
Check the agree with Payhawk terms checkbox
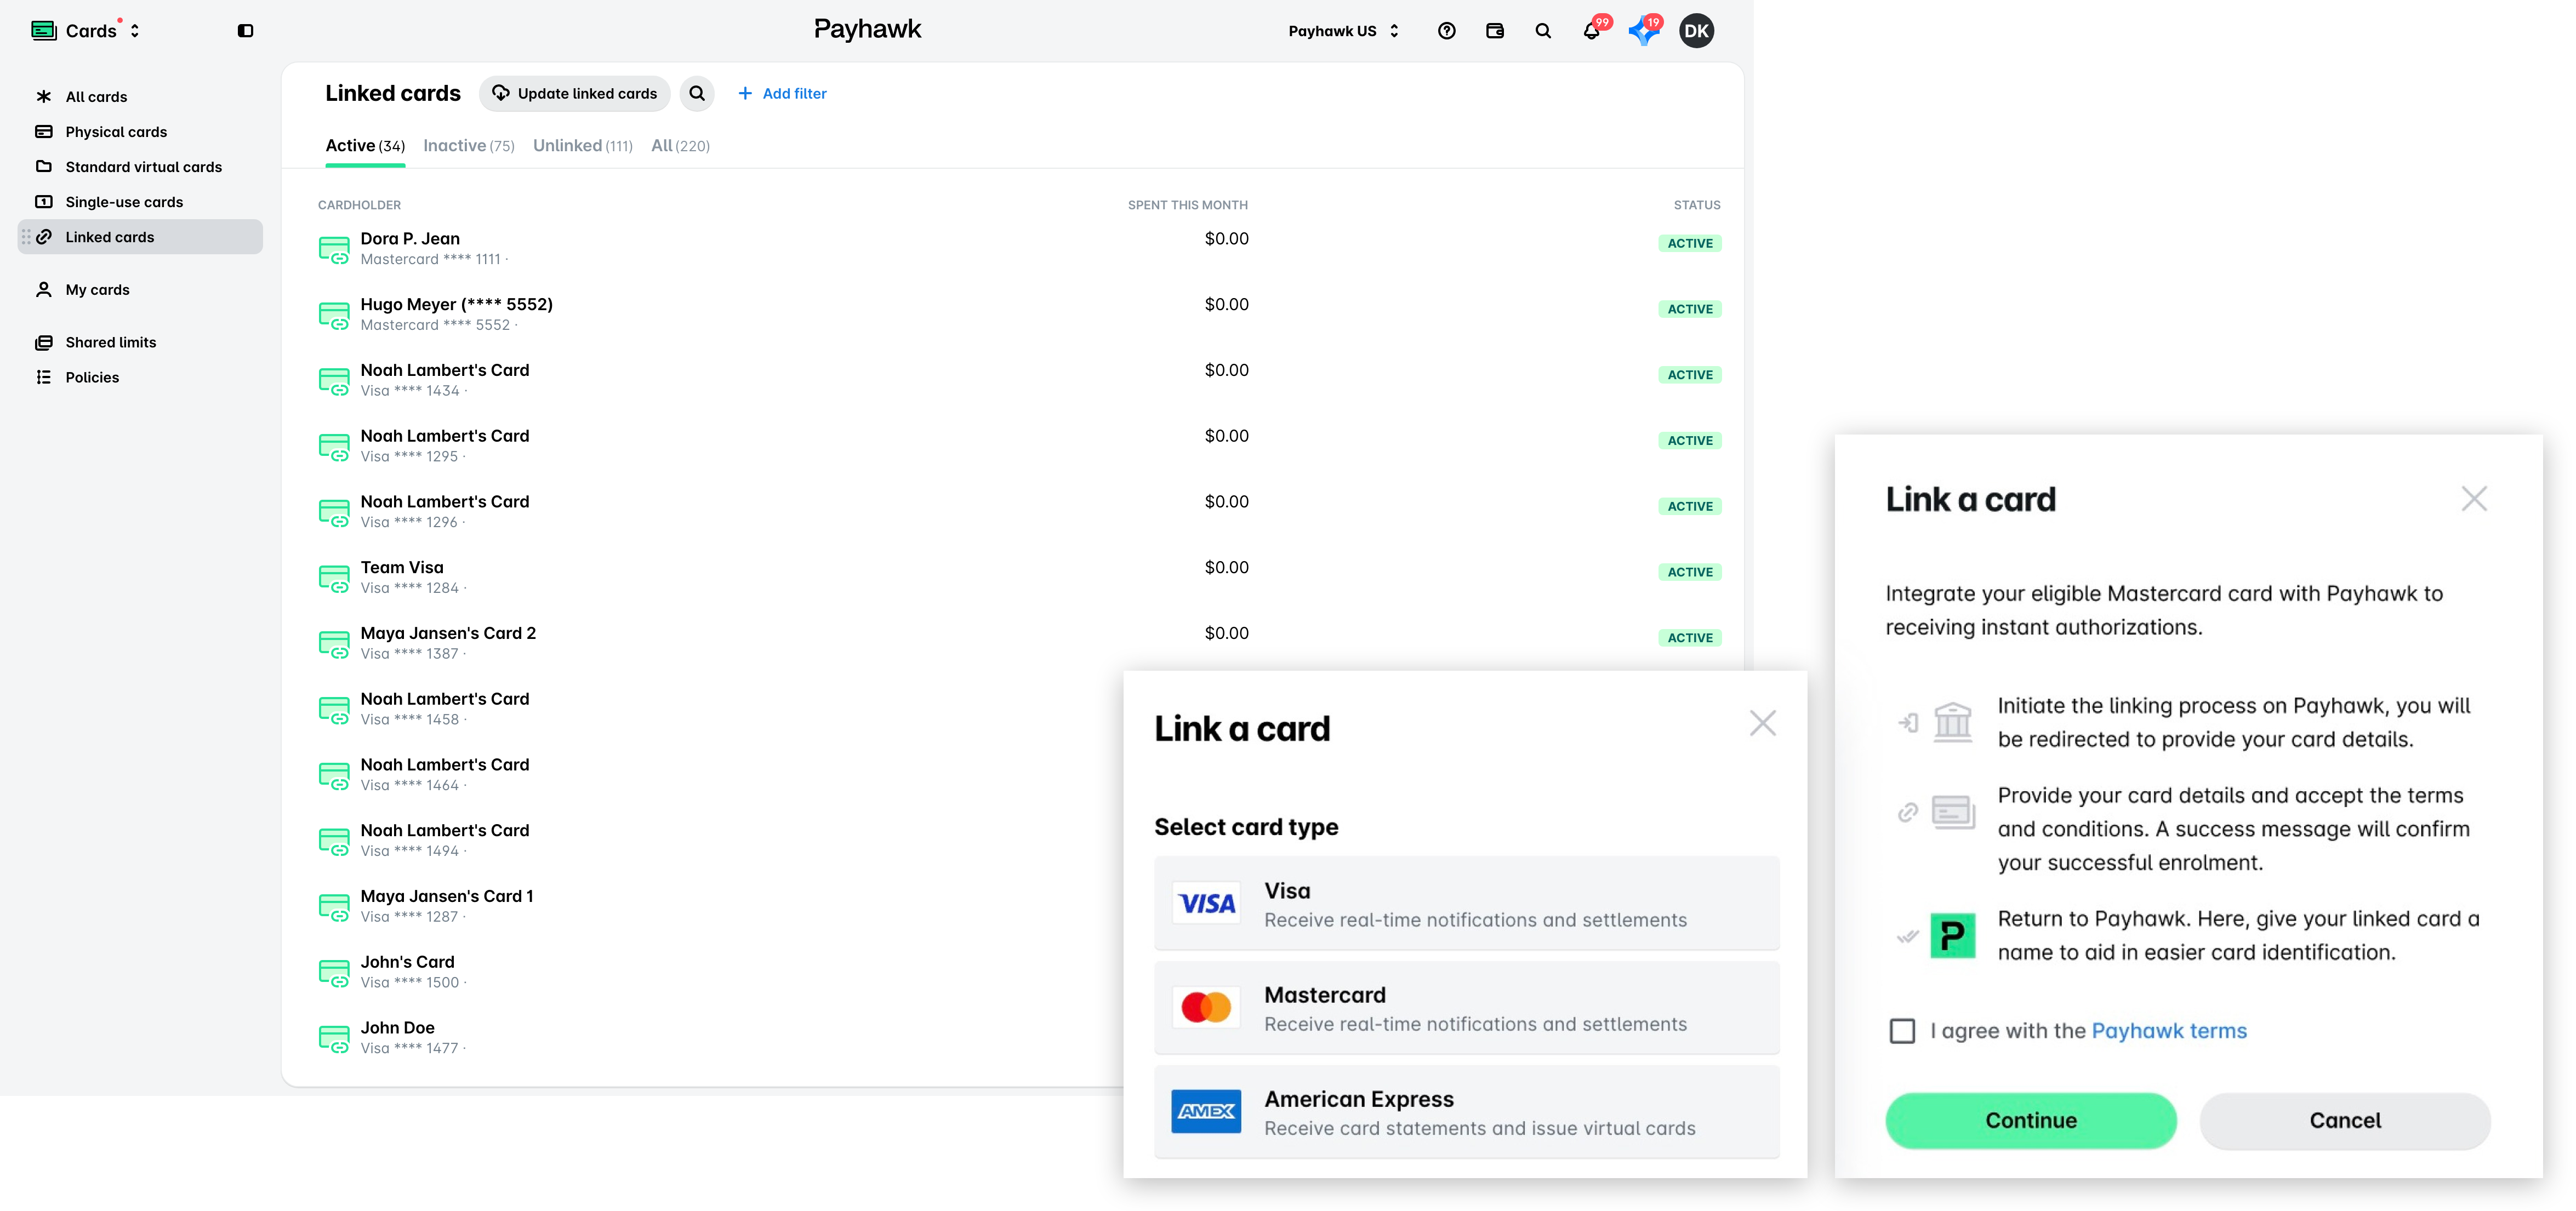pyautogui.click(x=1902, y=1031)
